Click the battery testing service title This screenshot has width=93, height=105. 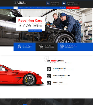[x=61, y=75]
